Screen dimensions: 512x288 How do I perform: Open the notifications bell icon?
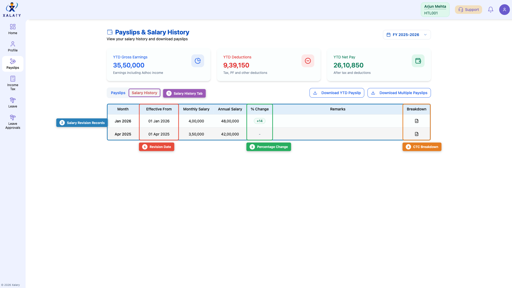490,9
